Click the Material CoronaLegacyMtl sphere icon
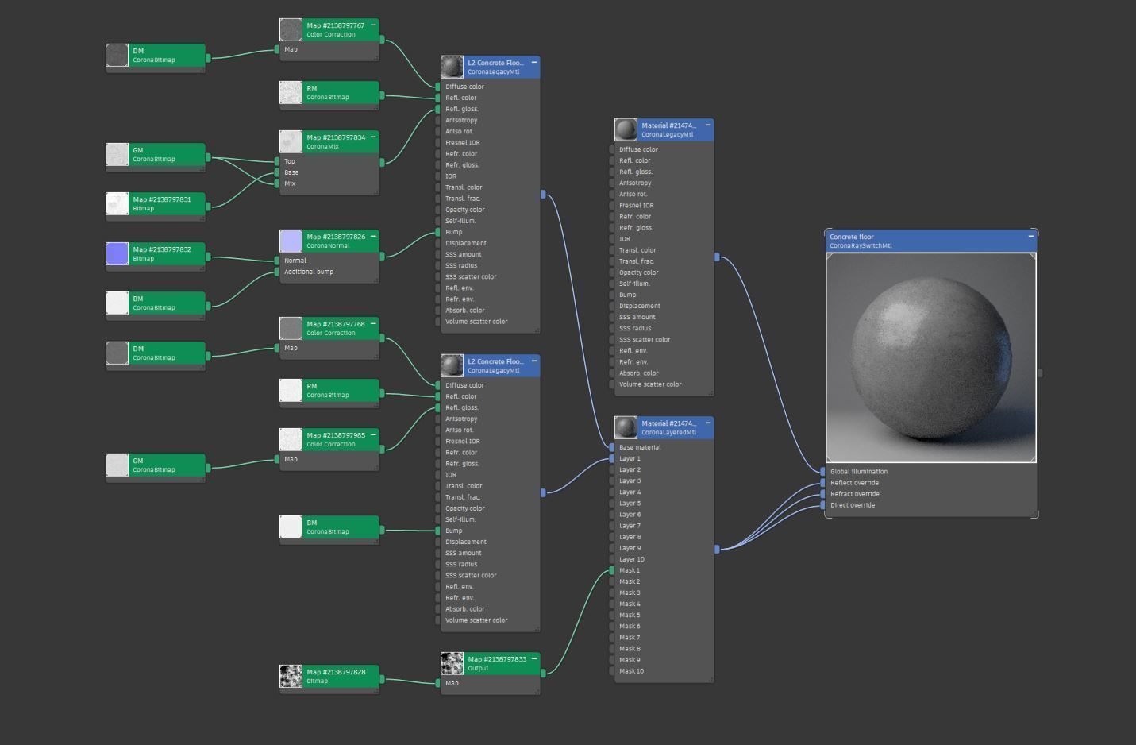The width and height of the screenshot is (1136, 745). 626,129
